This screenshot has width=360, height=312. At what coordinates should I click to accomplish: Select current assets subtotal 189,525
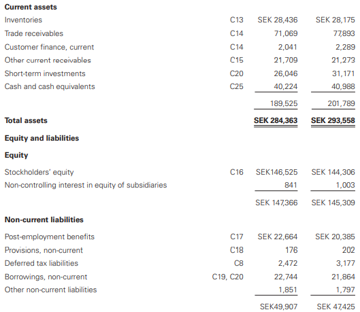(x=284, y=103)
